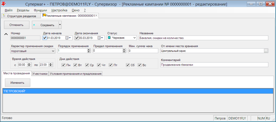Select the 'ПЕТРОВСКИЙ' list row
Screen dimensions: 276x122
point(138,91)
